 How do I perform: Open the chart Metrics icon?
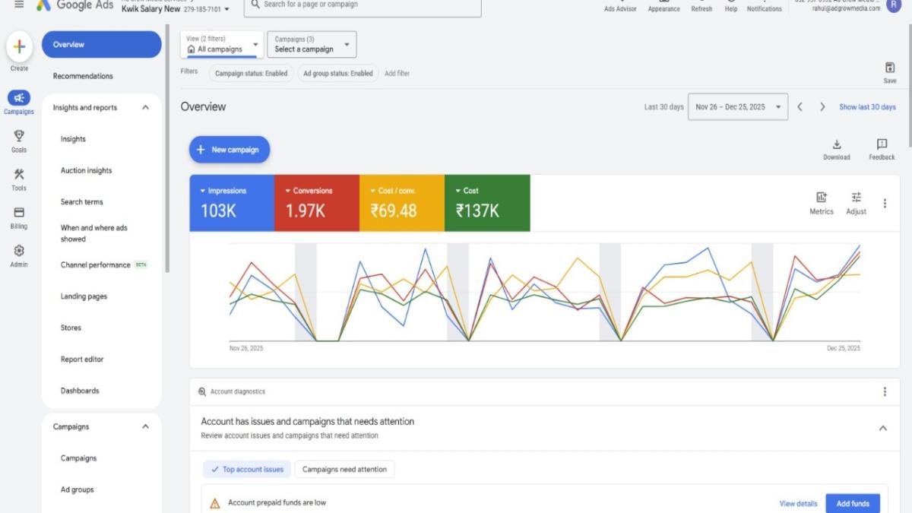(x=821, y=198)
